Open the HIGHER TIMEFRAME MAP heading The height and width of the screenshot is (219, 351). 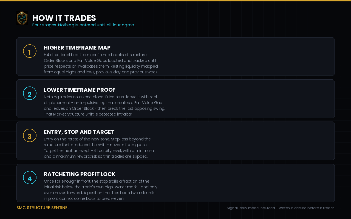pos(77,48)
